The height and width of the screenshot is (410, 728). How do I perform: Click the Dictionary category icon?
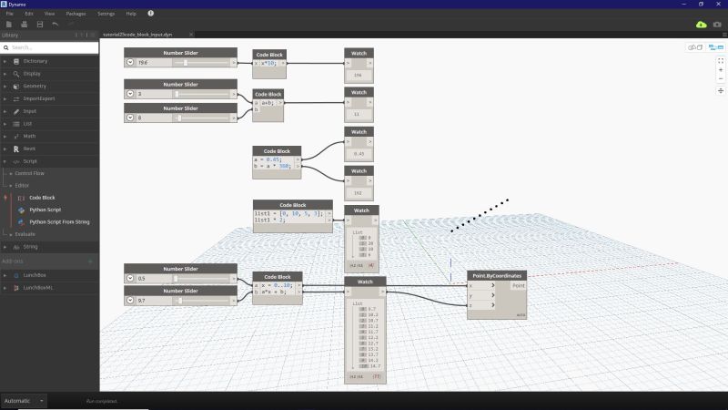coord(16,61)
